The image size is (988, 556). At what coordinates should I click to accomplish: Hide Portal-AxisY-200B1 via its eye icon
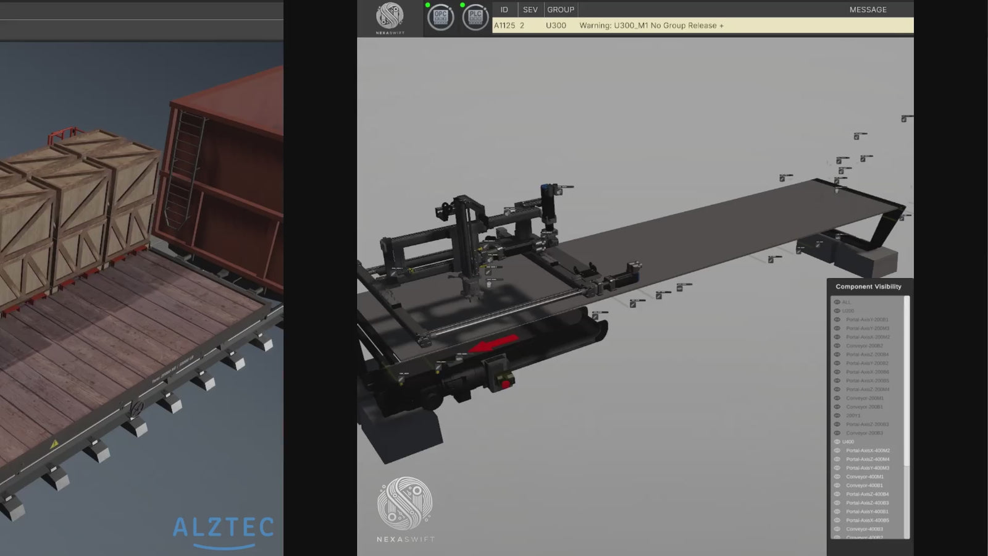pyautogui.click(x=837, y=319)
